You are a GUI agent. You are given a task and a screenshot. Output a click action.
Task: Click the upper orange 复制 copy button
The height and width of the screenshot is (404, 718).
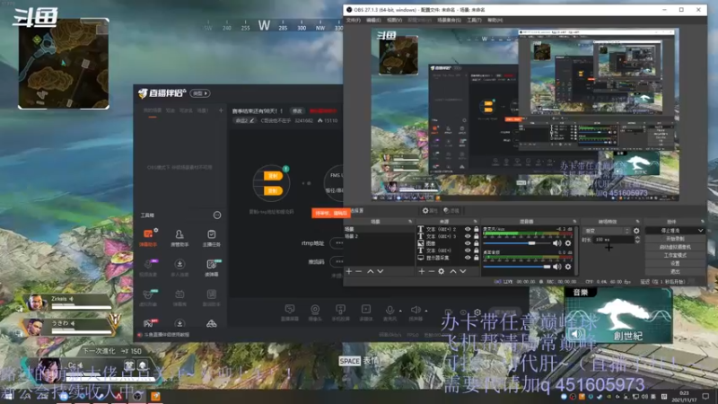[273, 176]
